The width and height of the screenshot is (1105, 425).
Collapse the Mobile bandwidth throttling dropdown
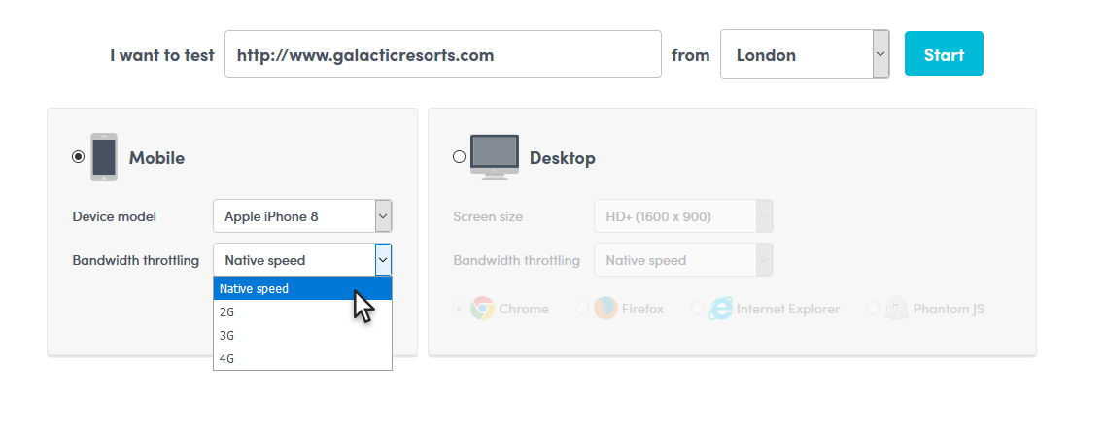coord(302,260)
